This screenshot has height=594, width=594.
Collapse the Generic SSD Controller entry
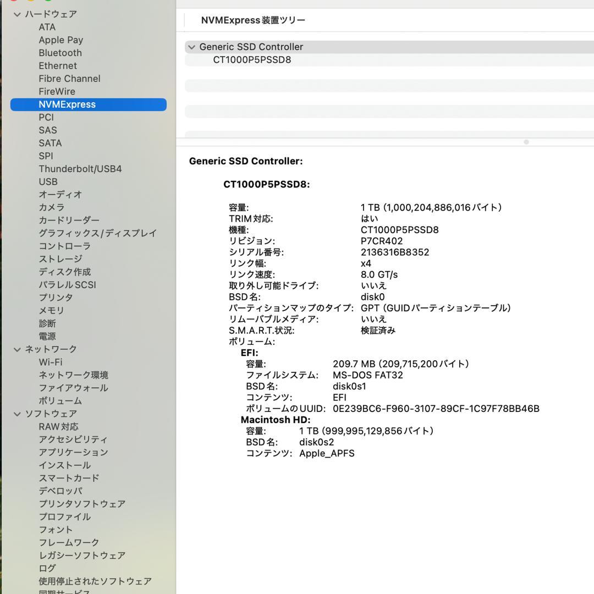(x=191, y=47)
